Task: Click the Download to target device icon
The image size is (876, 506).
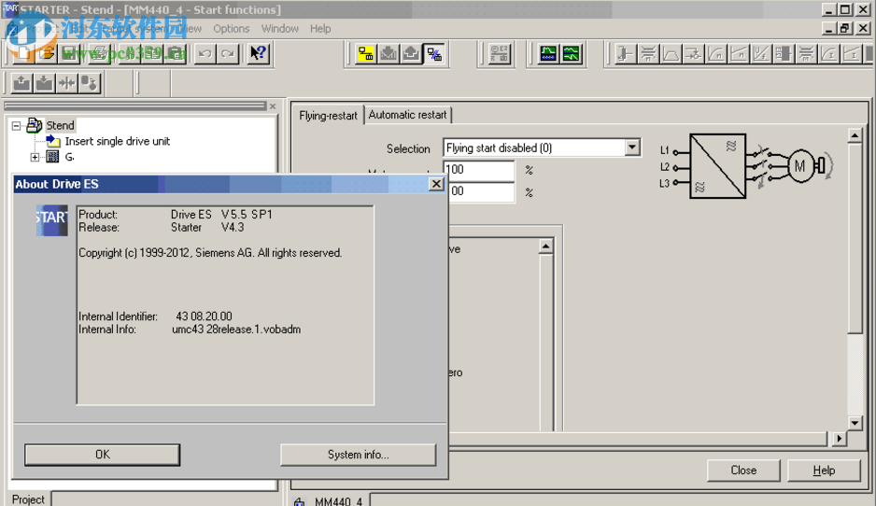Action: point(389,53)
